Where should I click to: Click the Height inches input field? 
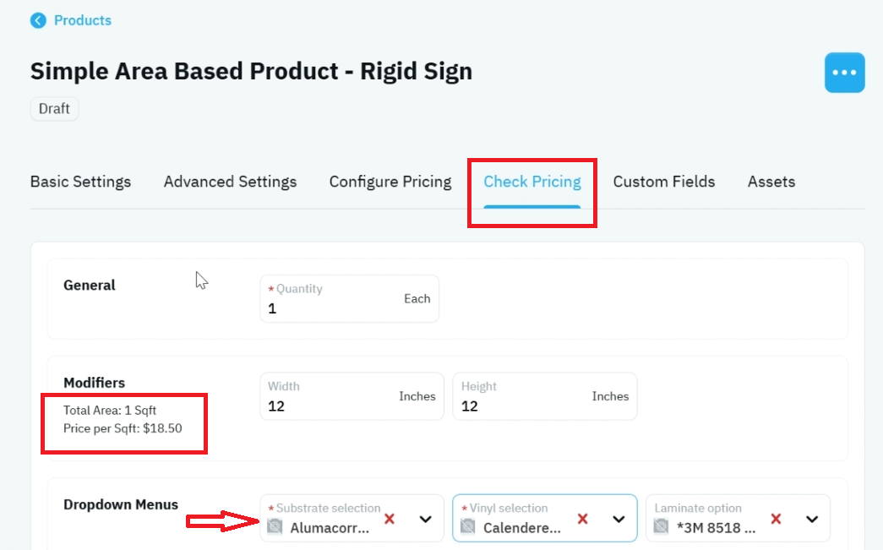[x=544, y=396]
